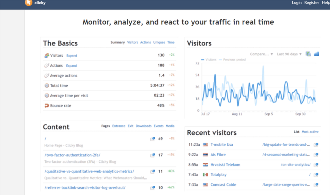
Task: Toggle the Previous period series in legend
Action: coord(232,60)
